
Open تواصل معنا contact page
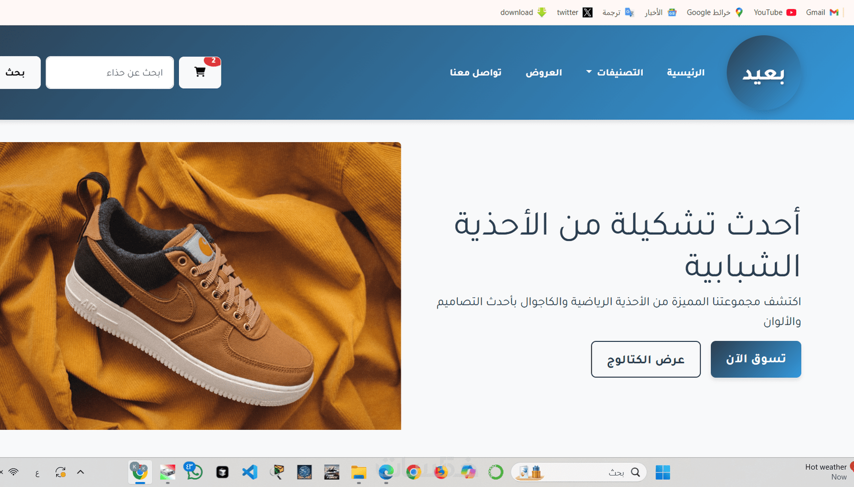[x=475, y=72]
